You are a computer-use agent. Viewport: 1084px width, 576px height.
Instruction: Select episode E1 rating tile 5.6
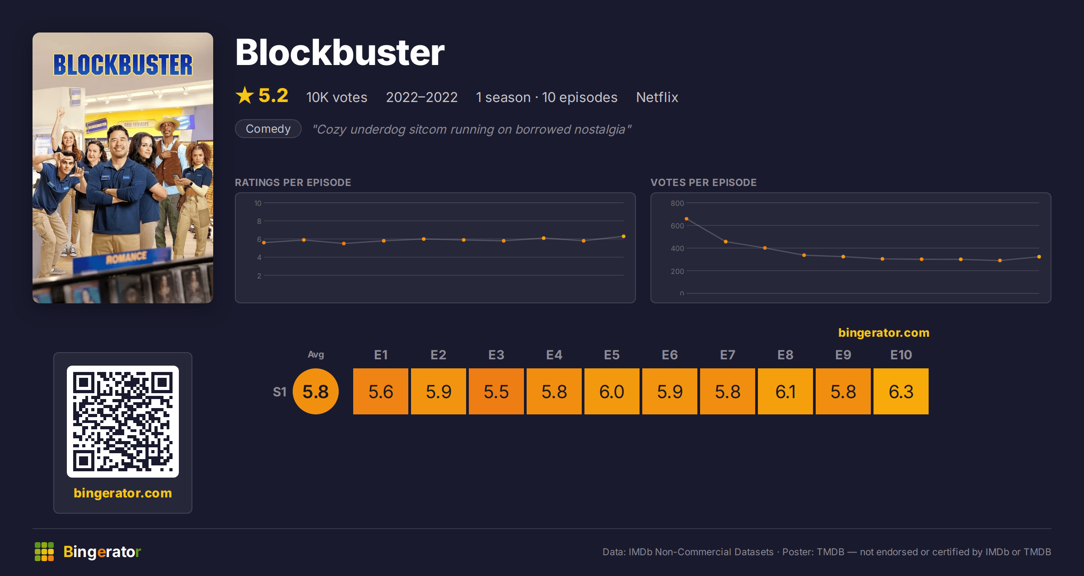(x=381, y=391)
